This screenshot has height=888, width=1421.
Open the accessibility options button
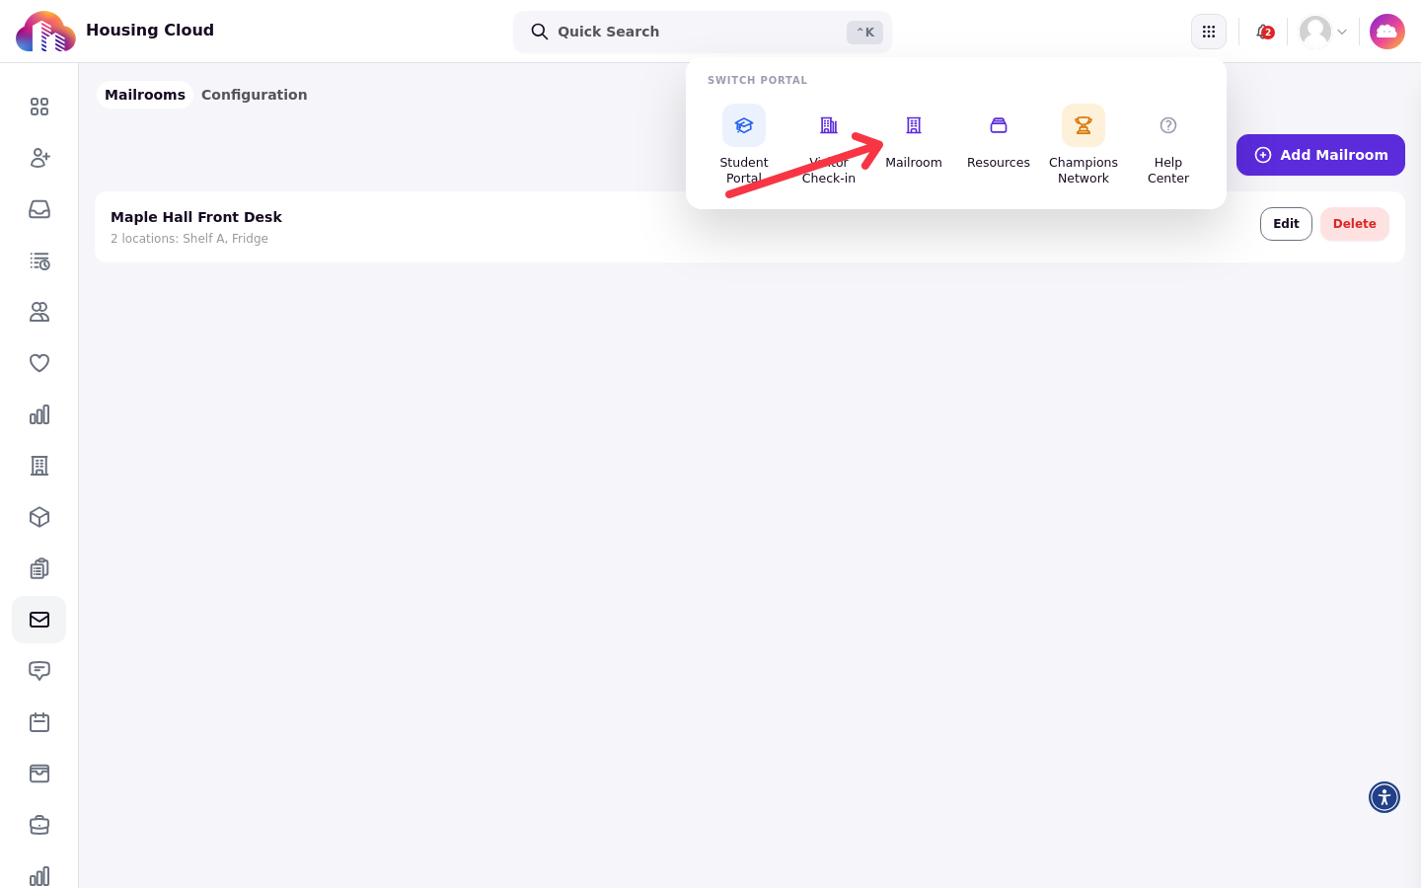tap(1384, 797)
